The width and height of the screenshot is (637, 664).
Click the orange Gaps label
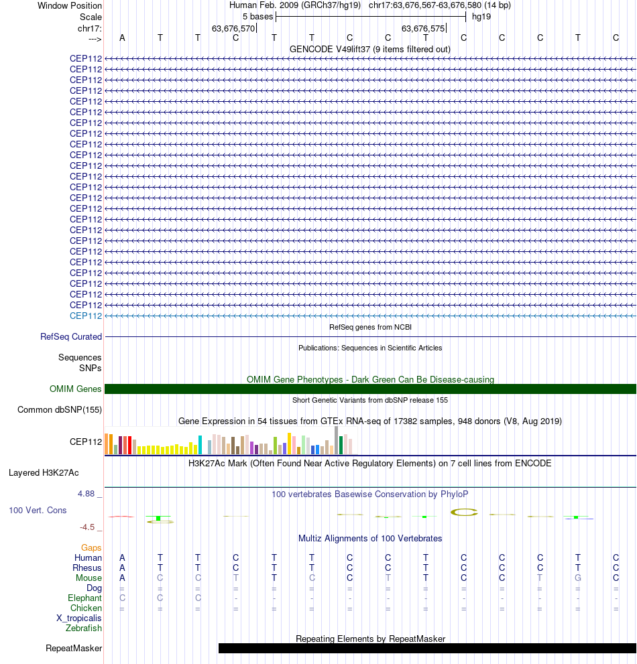pos(92,547)
